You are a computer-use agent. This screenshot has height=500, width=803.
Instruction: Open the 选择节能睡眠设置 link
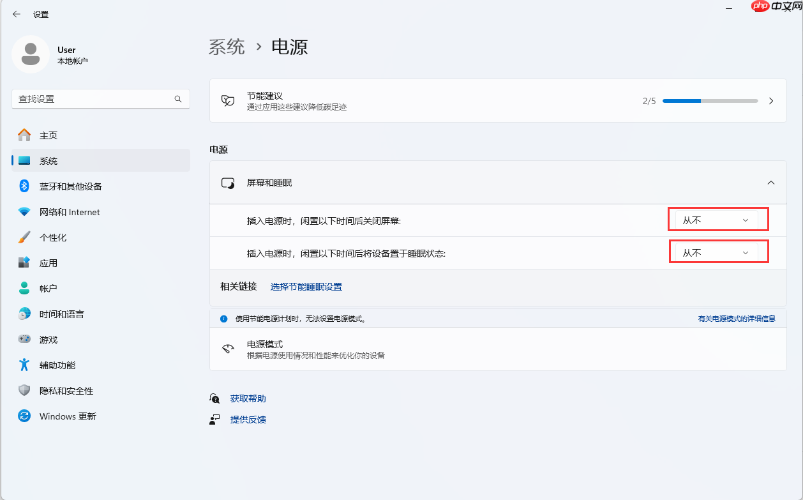pos(306,286)
